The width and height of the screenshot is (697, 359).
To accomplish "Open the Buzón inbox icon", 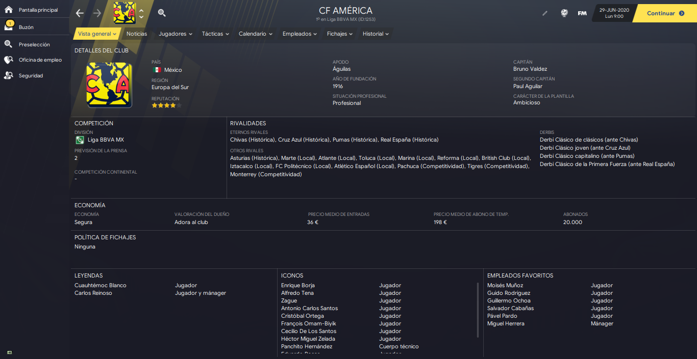I will click(9, 26).
